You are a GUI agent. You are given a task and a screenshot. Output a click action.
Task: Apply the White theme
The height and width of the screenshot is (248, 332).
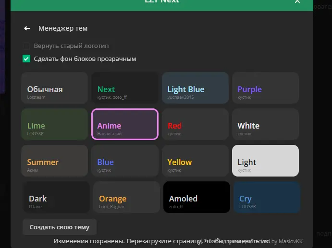pos(265,124)
